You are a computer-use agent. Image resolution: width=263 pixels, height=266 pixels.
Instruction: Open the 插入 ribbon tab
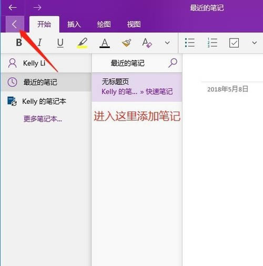(x=74, y=24)
